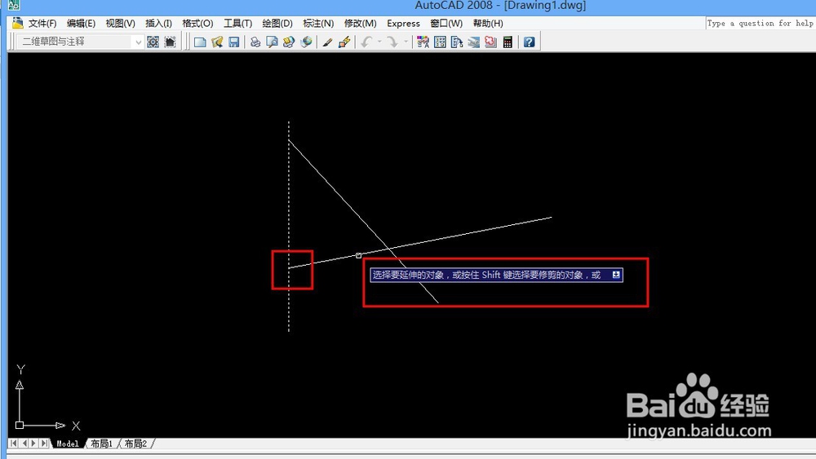Screen dimensions: 816x459
Task: Click the first layout tab navigation arrow
Action: click(14, 443)
